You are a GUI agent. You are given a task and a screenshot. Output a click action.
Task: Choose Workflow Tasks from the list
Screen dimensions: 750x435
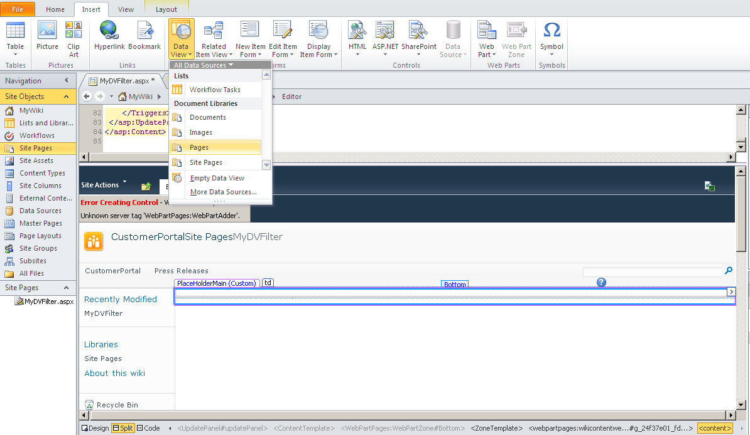215,89
